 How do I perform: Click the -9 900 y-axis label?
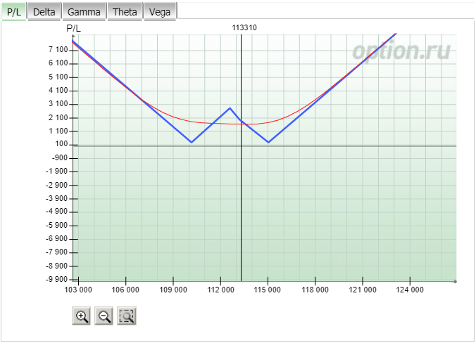pyautogui.click(x=56, y=279)
